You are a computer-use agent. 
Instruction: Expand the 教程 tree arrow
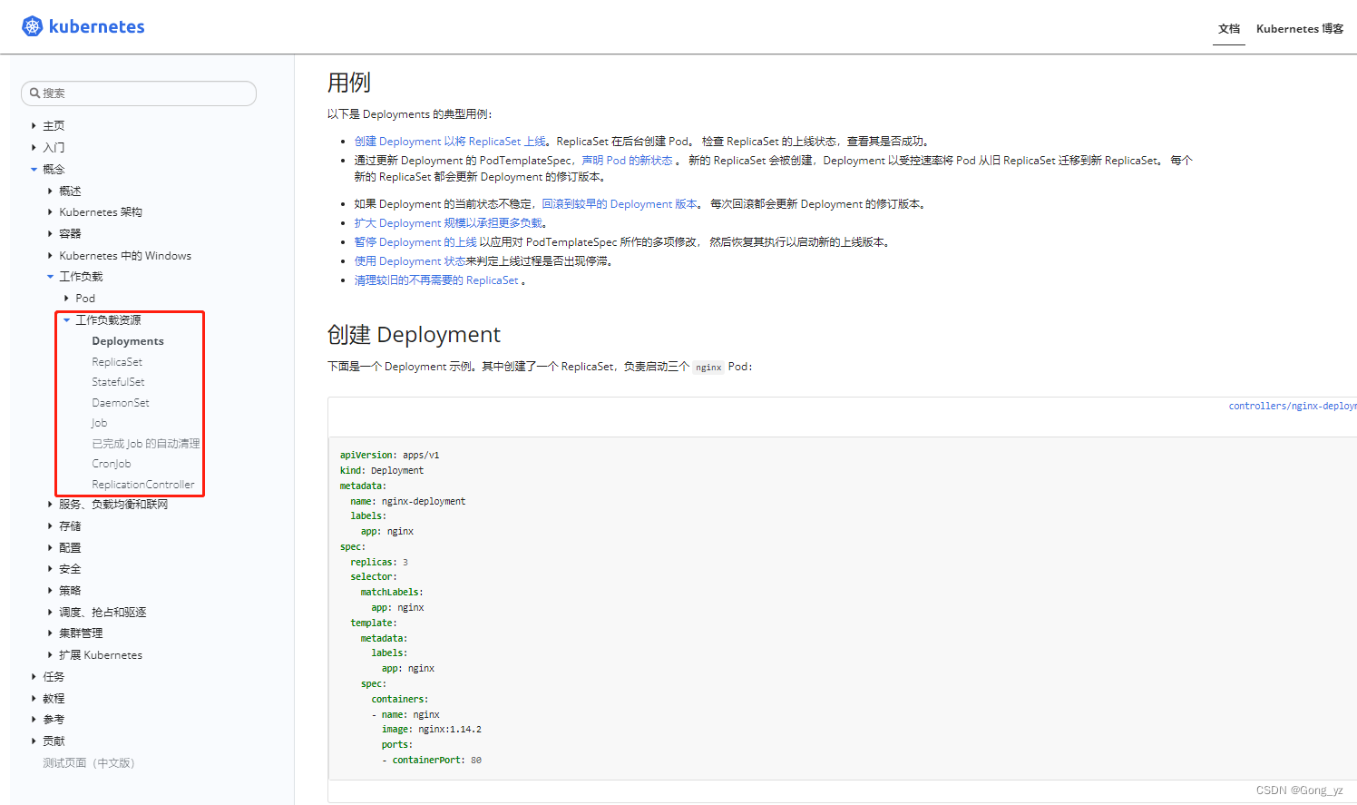pos(34,699)
